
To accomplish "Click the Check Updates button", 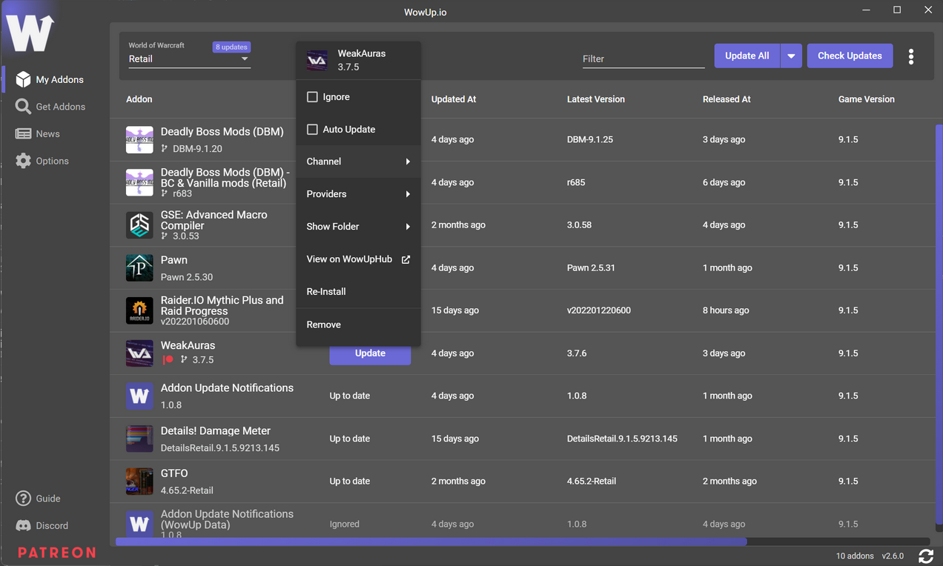I will [x=850, y=56].
